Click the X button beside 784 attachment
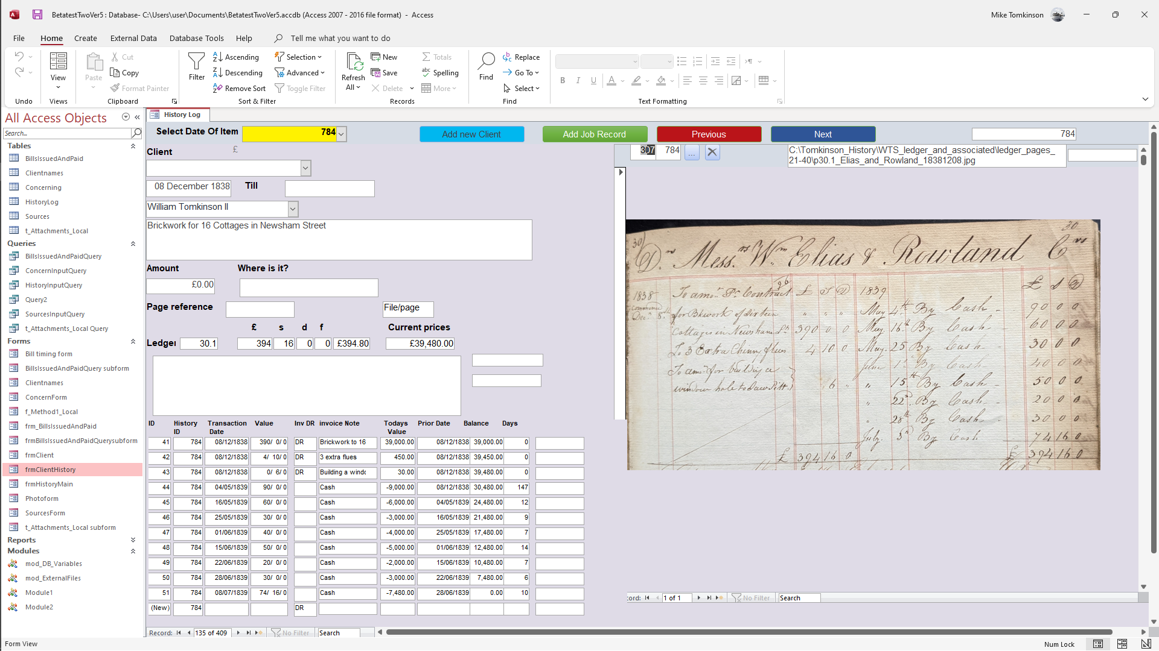This screenshot has width=1159, height=651. [x=712, y=153]
